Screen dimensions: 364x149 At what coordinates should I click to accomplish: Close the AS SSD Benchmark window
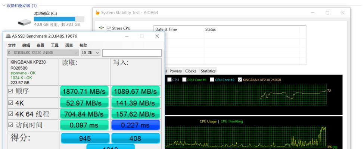click(x=157, y=36)
